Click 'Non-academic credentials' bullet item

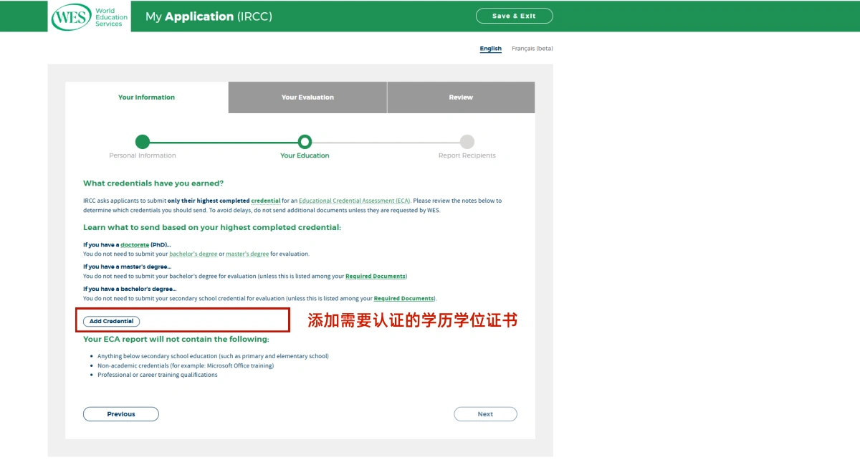(186, 365)
